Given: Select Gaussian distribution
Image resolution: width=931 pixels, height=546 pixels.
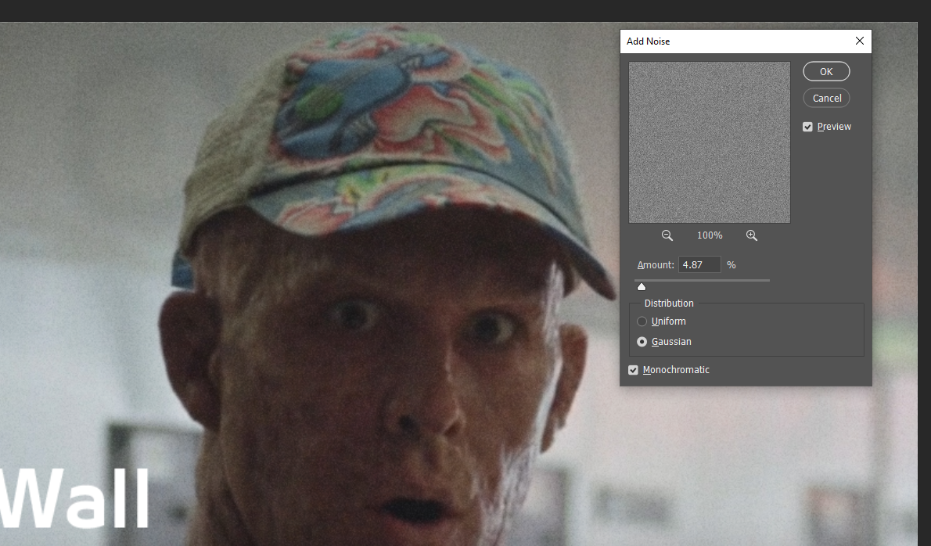Looking at the screenshot, I should (x=642, y=342).
